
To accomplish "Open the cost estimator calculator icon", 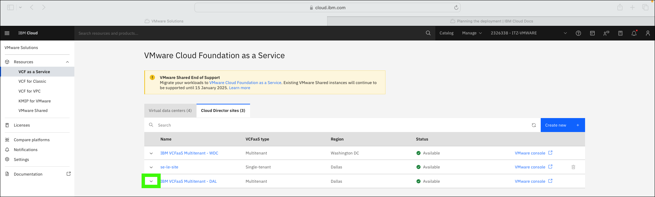I will pos(620,33).
